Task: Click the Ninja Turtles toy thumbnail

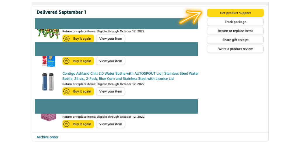Action: point(48,34)
